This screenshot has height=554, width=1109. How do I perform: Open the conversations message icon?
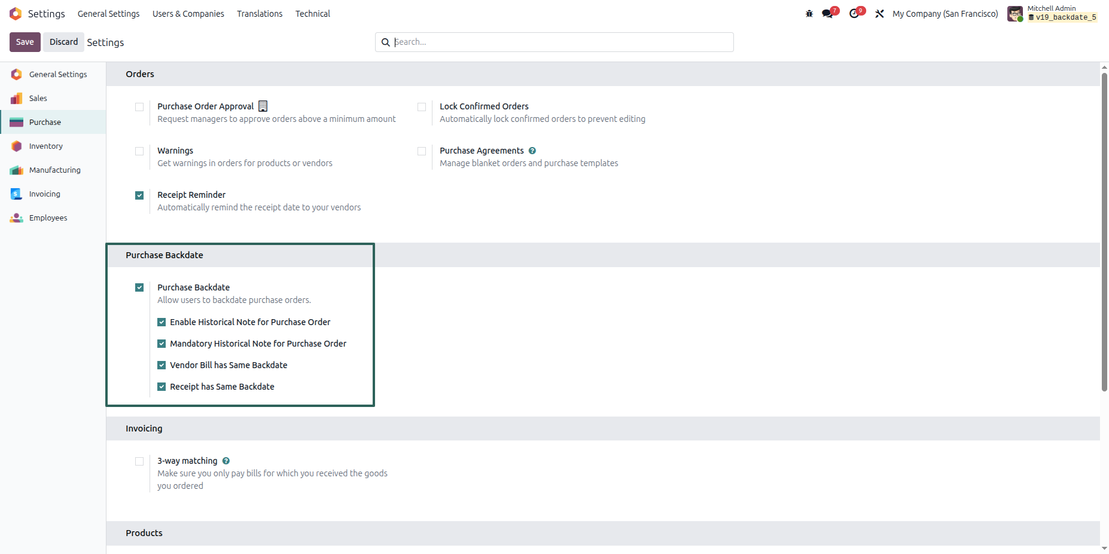point(828,13)
